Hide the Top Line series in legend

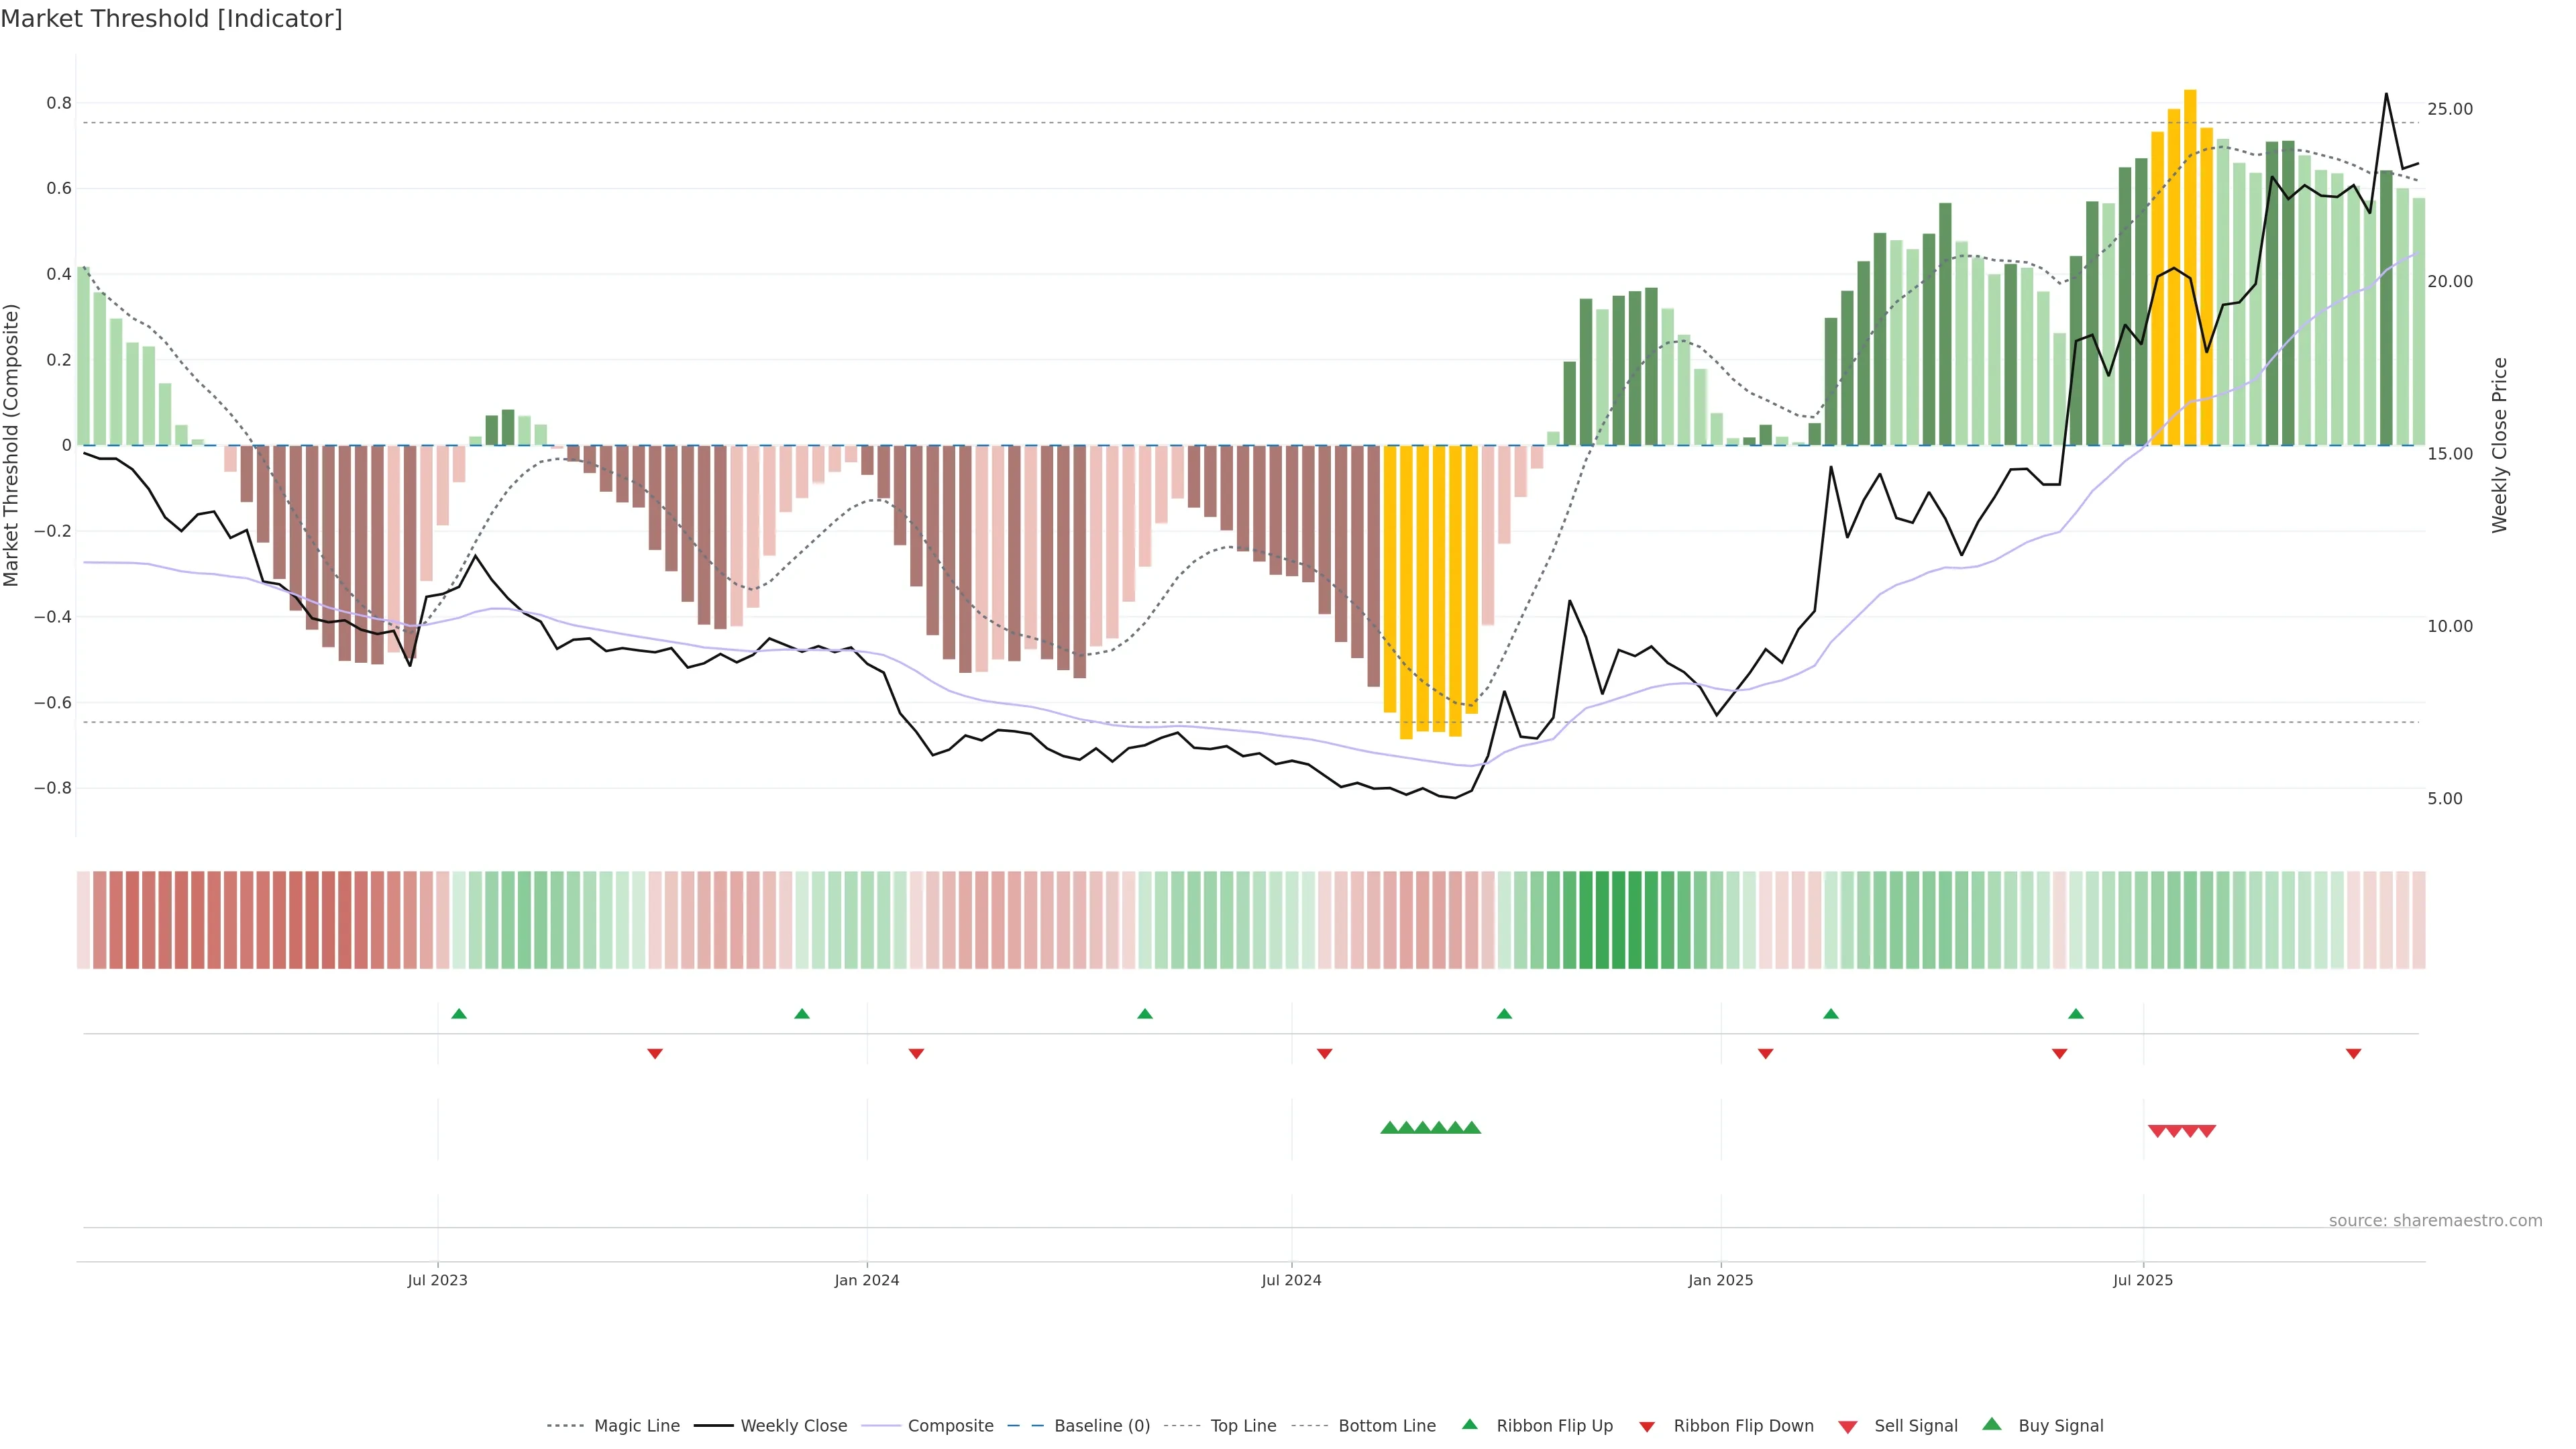coord(1243,1426)
